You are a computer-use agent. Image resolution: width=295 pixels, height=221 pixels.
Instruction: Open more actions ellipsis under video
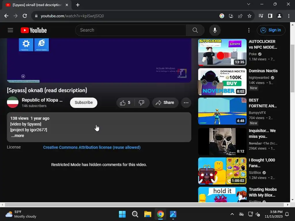(x=186, y=103)
